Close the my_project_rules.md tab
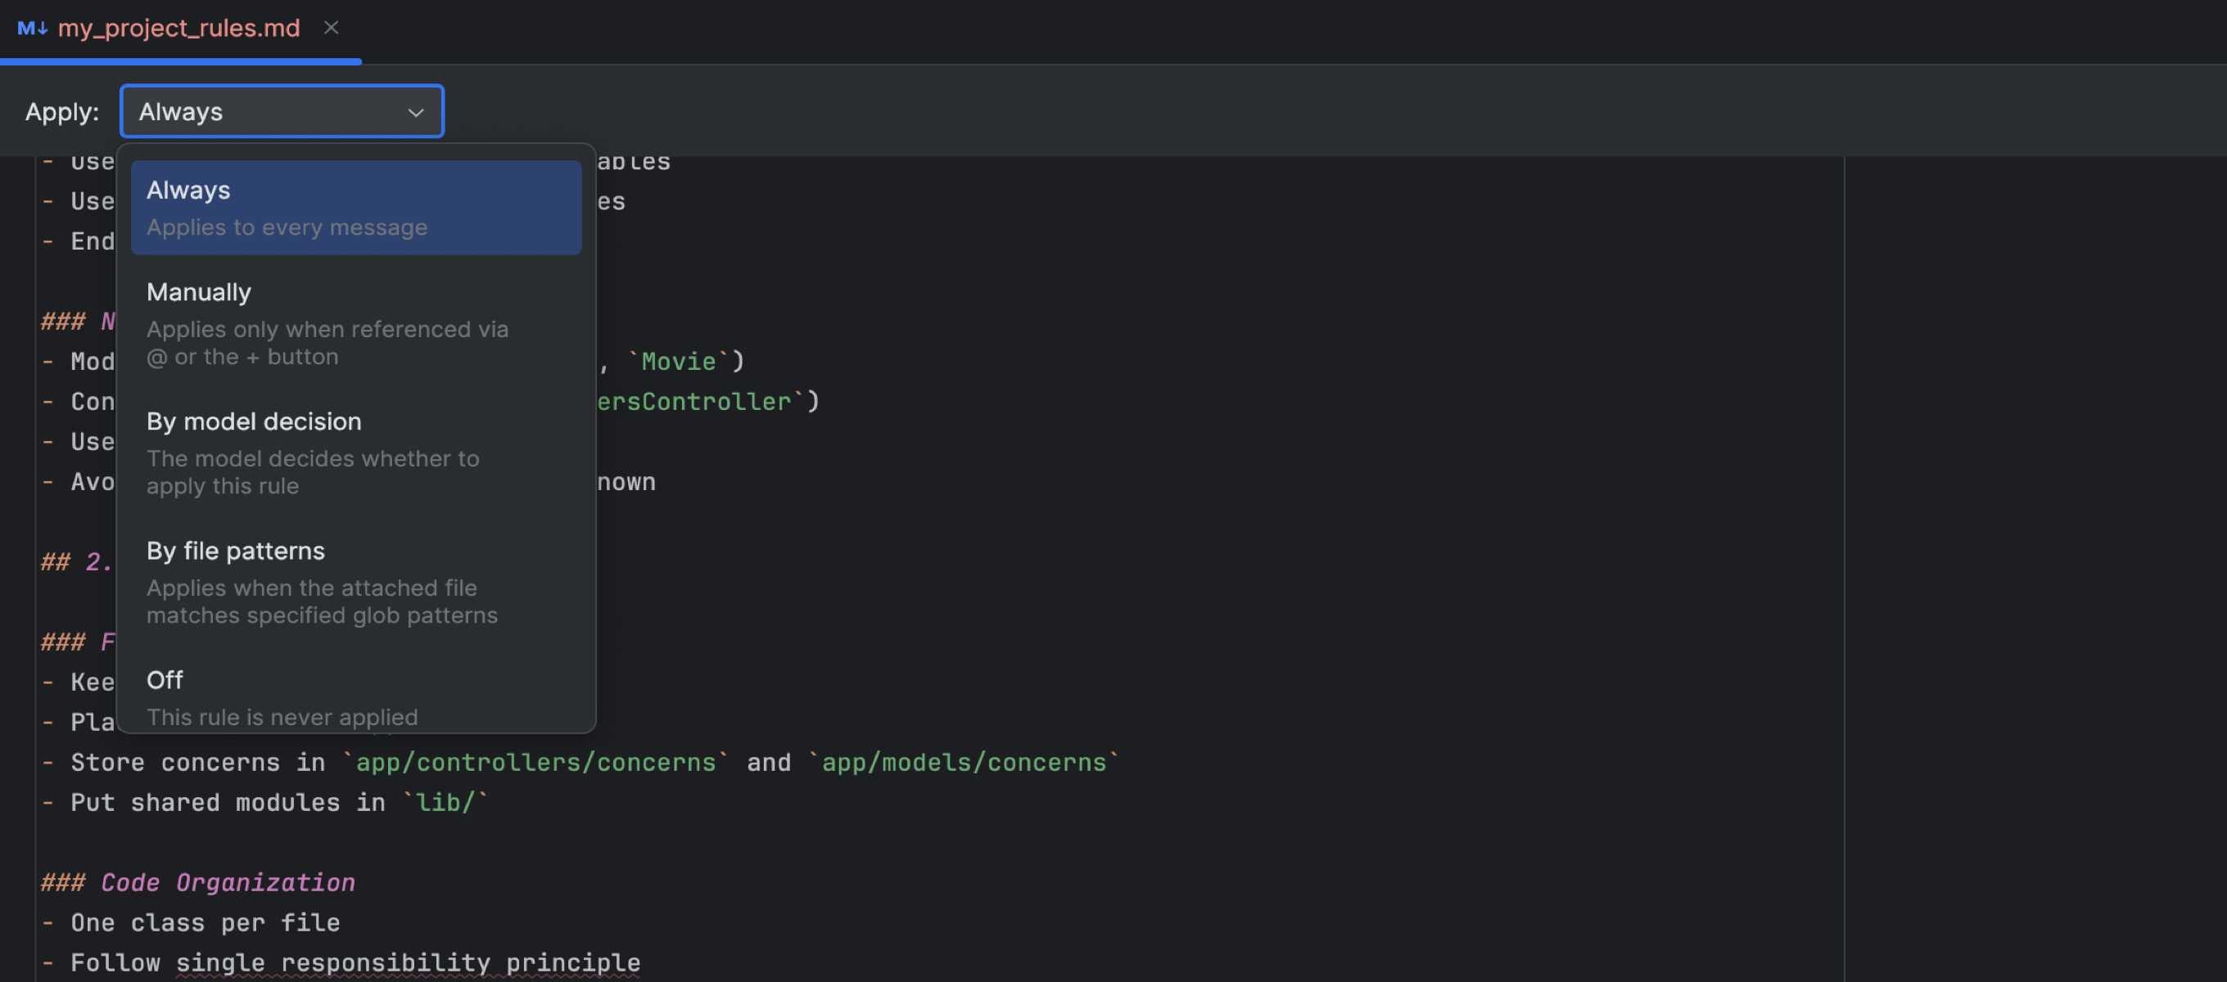Screen dimensions: 2227x982 [331, 28]
